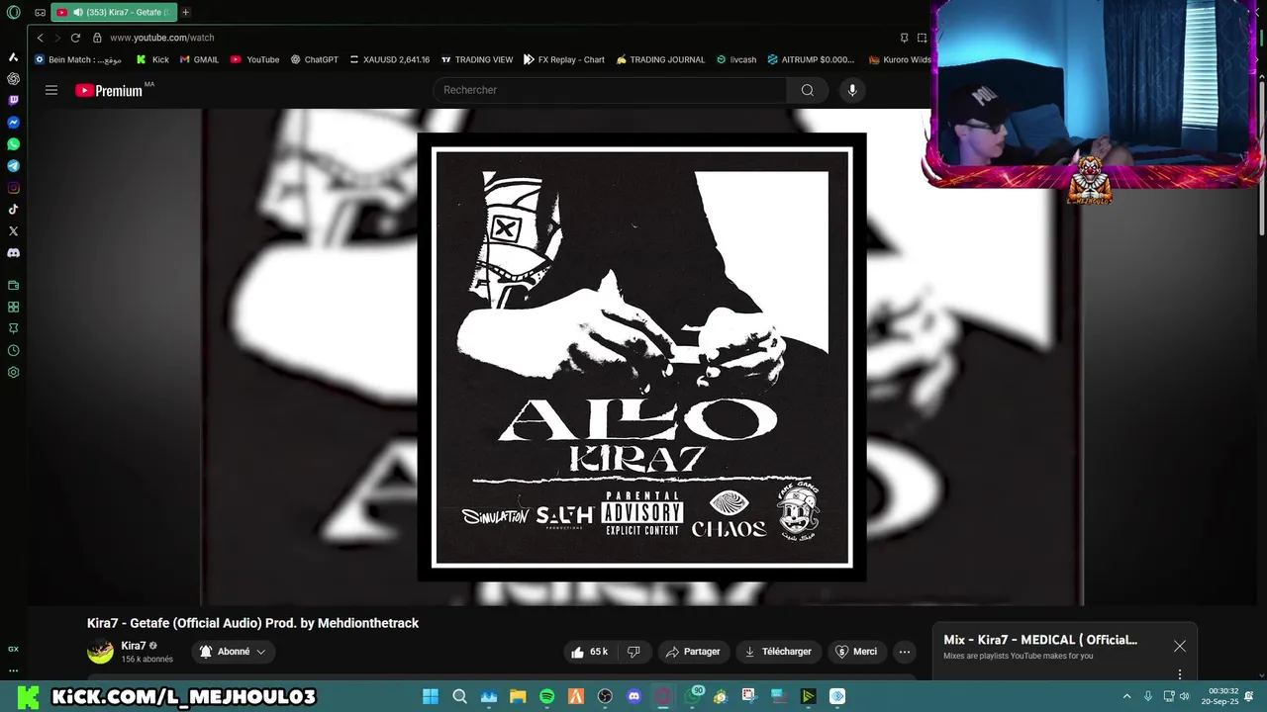Viewport: 1267px width, 712px height.
Task: Open the ChatGPT bookmark
Action: coord(314,59)
